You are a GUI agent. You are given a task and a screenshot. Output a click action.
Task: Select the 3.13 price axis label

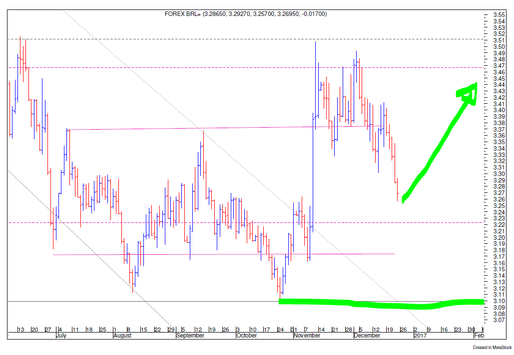tap(499, 282)
